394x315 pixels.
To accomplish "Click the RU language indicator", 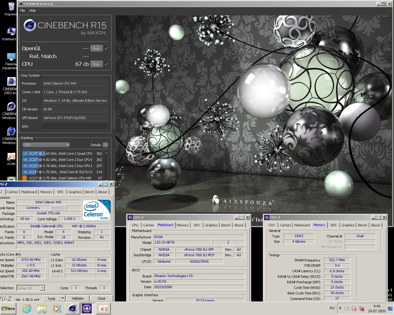I will 332,308.
